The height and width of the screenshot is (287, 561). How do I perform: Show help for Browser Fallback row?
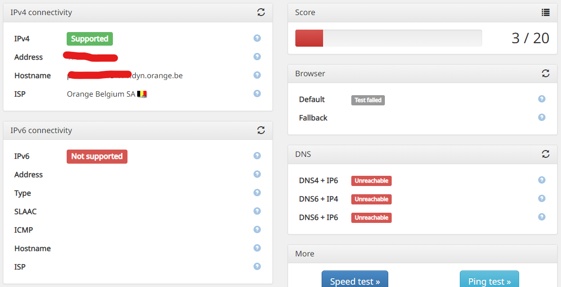click(542, 118)
